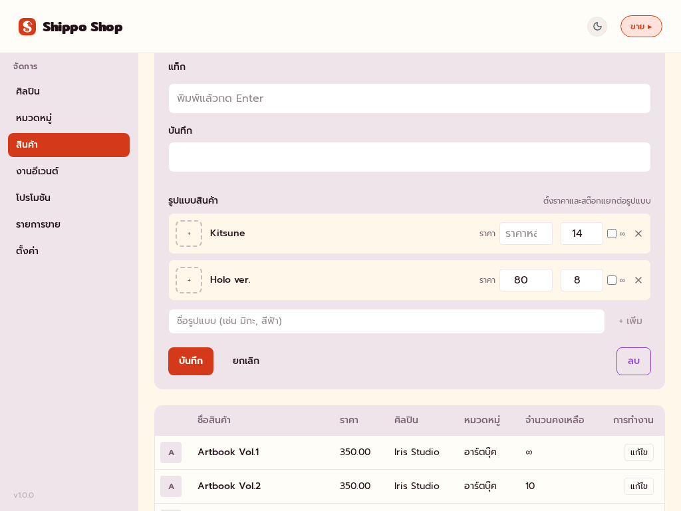Click the ลบ delete button
This screenshot has width=681, height=511.
point(634,361)
